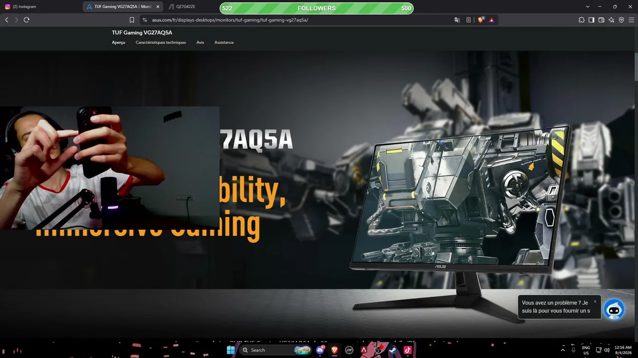Screen dimensions: 638x358
Task: Expand the tab search chevron
Action: pos(588,7)
